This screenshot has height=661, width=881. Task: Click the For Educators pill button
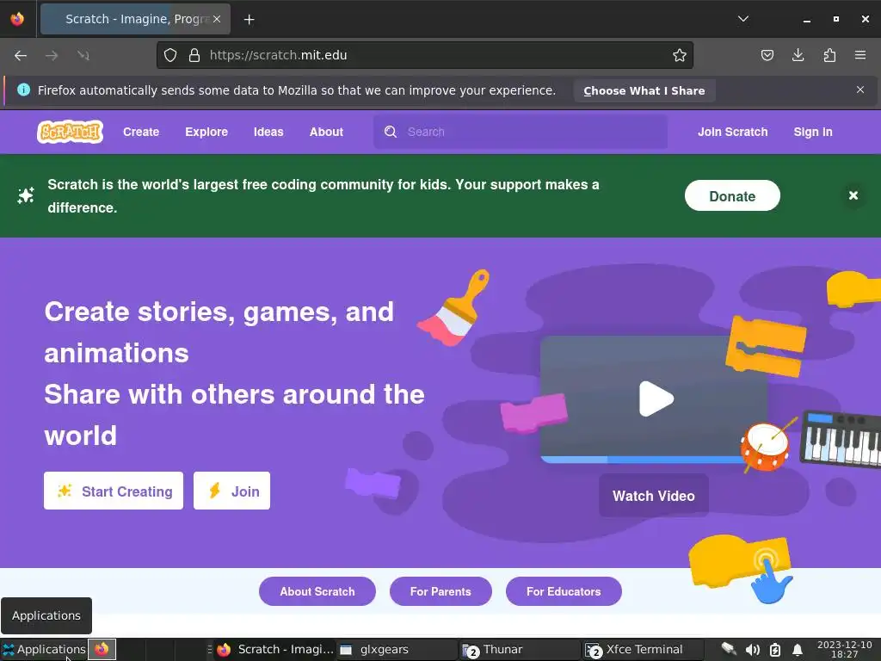564,591
